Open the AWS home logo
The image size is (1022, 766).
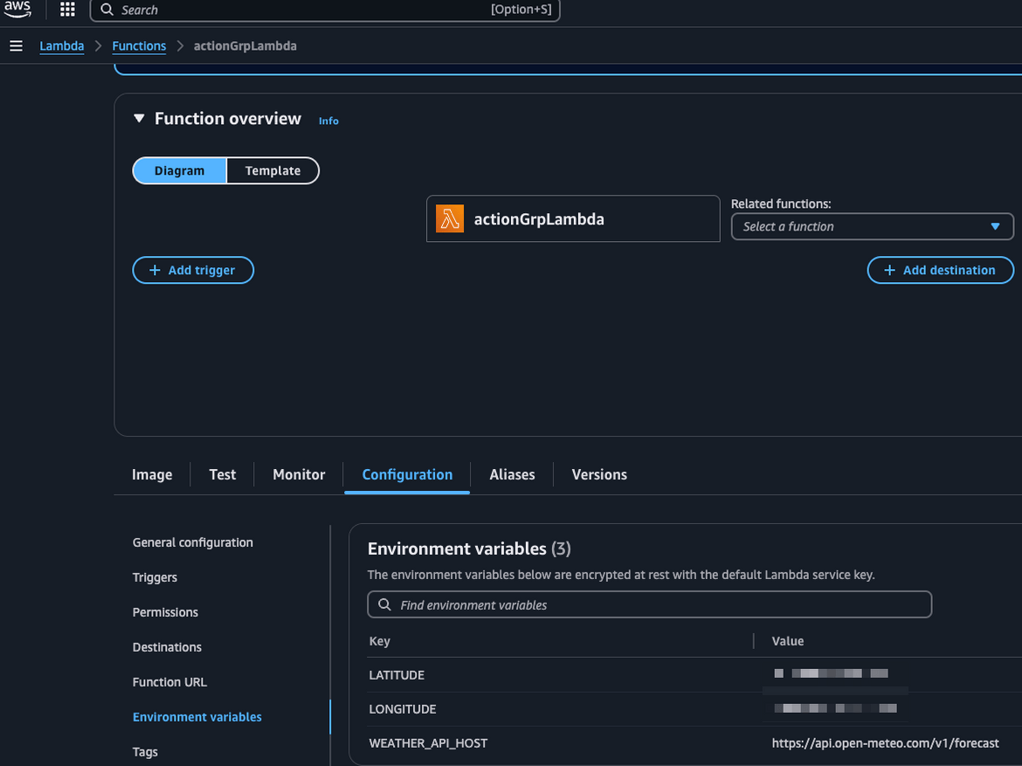click(17, 9)
